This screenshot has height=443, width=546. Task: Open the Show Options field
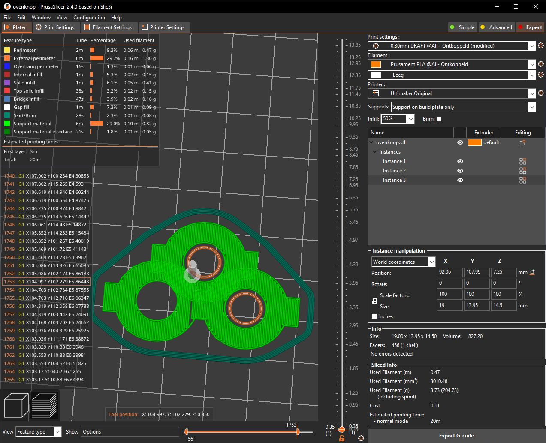tap(130, 432)
